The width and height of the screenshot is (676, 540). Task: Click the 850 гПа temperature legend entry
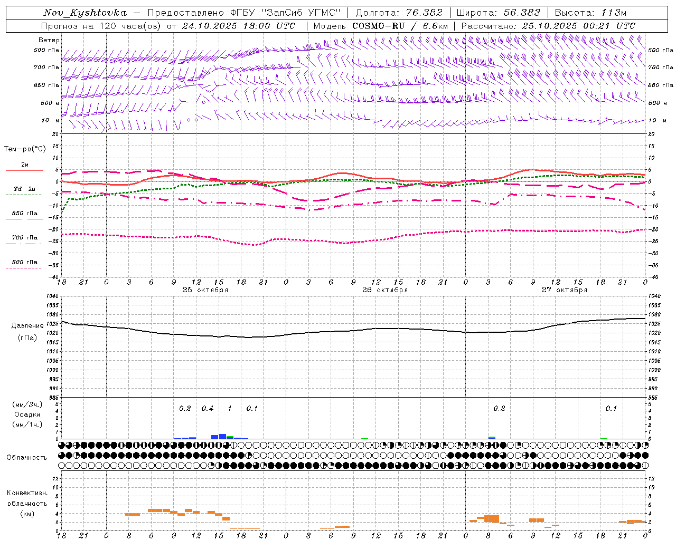coord(25,214)
